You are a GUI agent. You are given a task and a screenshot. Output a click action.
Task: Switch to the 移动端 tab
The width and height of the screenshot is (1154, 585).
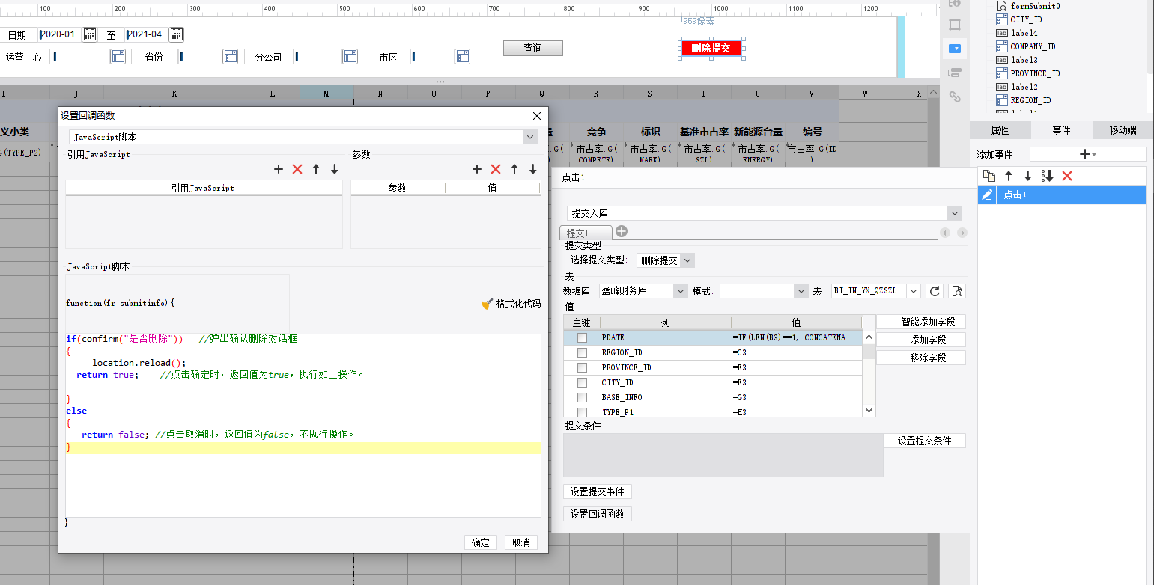[1123, 130]
